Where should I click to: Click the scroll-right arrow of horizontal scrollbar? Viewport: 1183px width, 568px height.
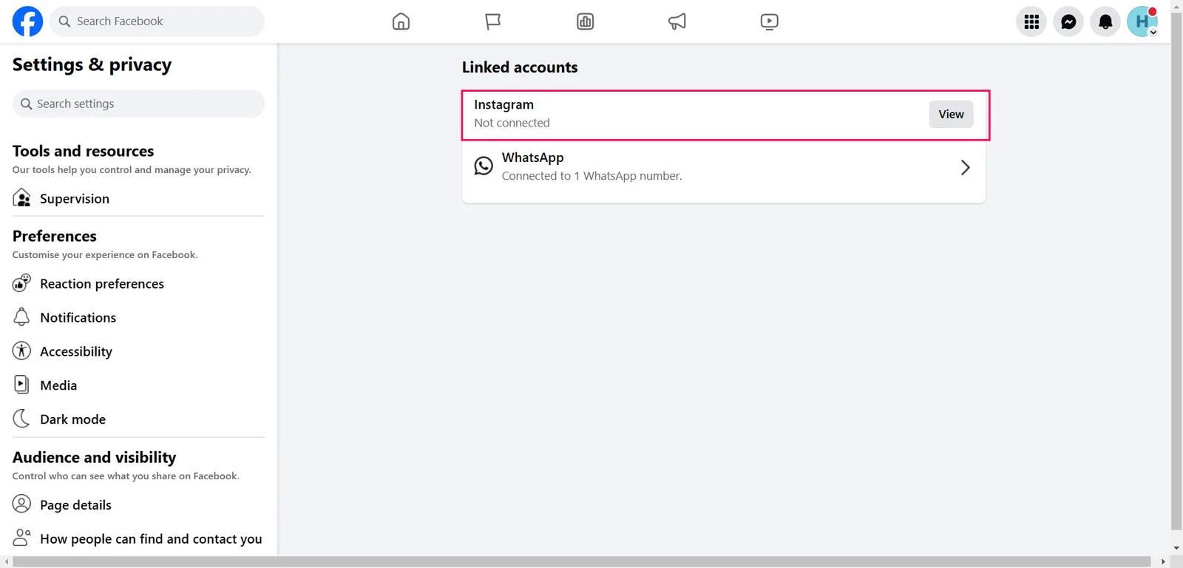pyautogui.click(x=1163, y=562)
